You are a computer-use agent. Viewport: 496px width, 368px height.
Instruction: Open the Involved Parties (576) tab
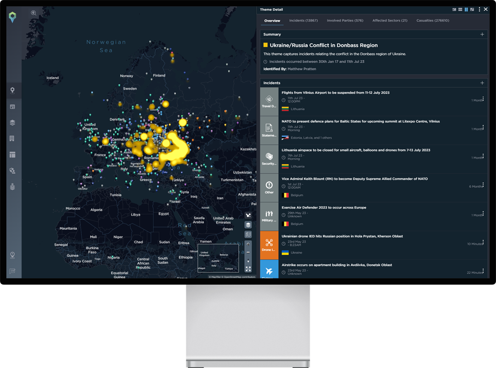pos(345,21)
